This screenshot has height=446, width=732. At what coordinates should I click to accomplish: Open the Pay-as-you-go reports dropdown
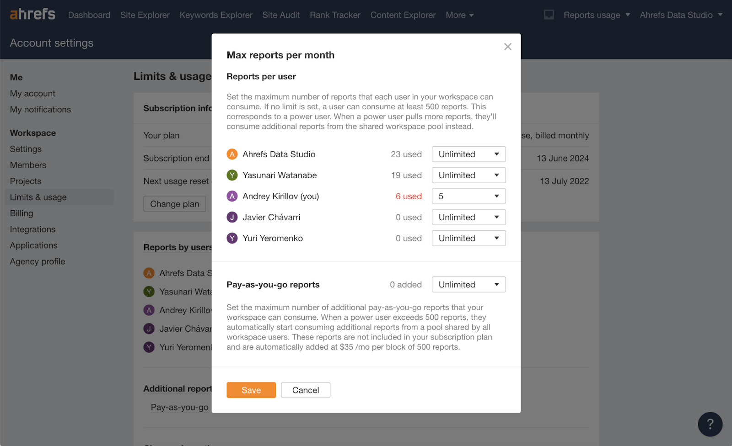(468, 284)
